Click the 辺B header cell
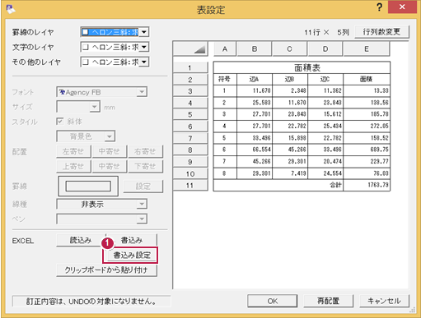This screenshot has height=318, width=421. click(x=290, y=79)
